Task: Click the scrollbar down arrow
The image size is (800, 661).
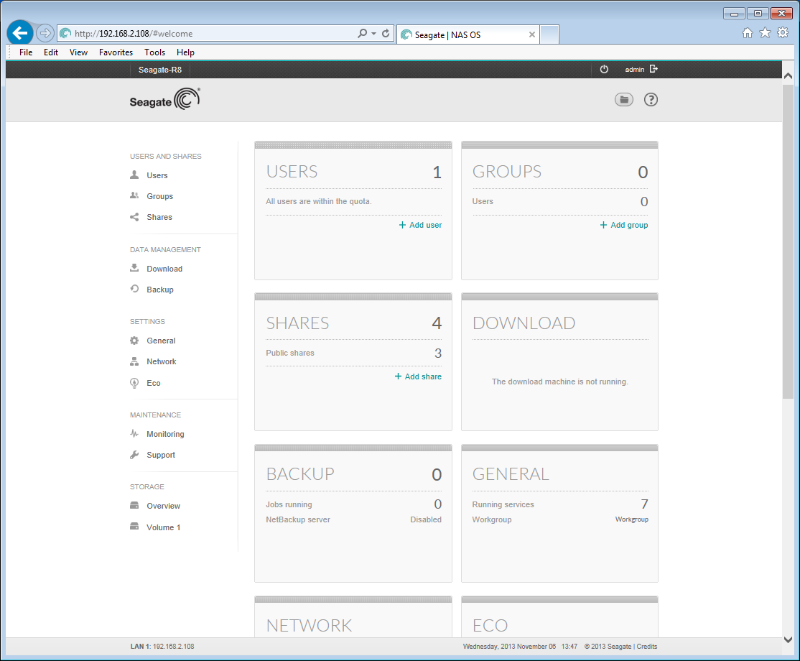Action: pos(788,639)
